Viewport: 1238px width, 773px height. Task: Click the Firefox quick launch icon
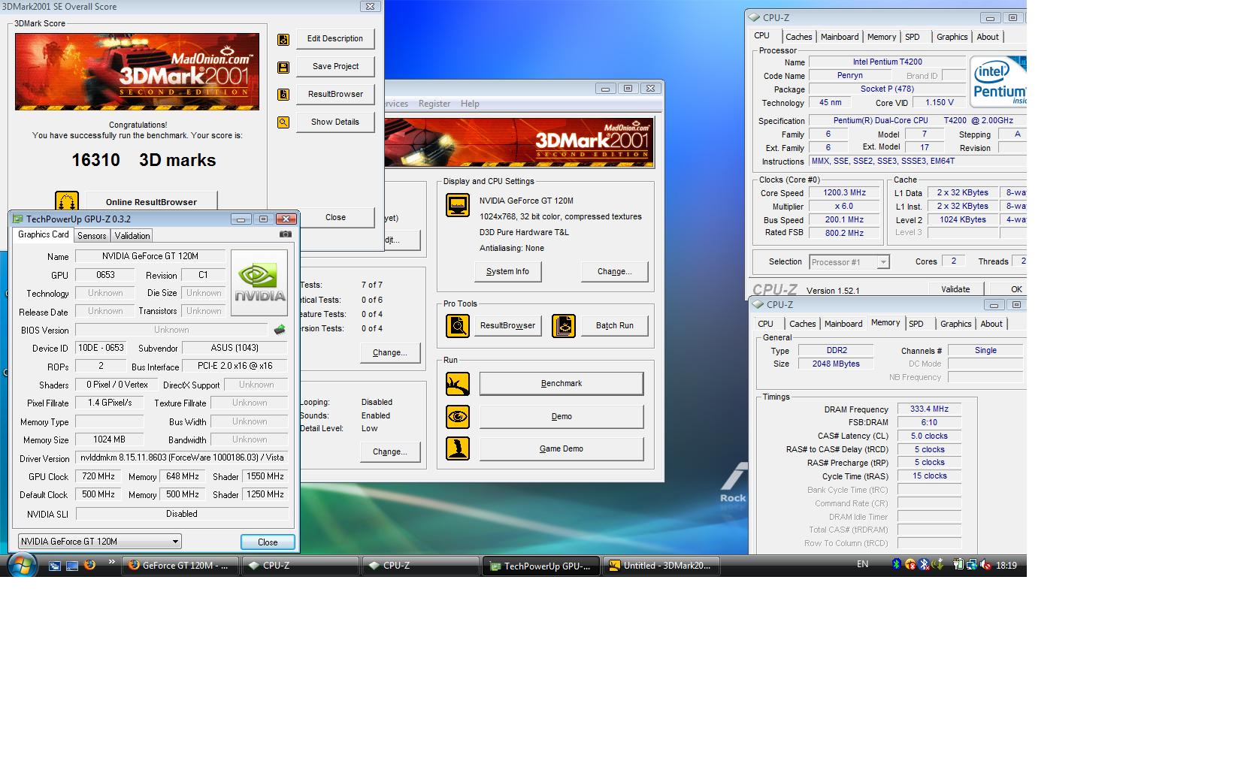[89, 565]
